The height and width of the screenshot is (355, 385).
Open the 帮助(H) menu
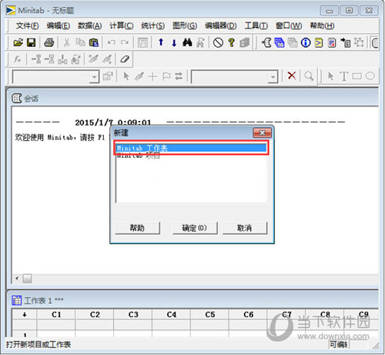[322, 25]
